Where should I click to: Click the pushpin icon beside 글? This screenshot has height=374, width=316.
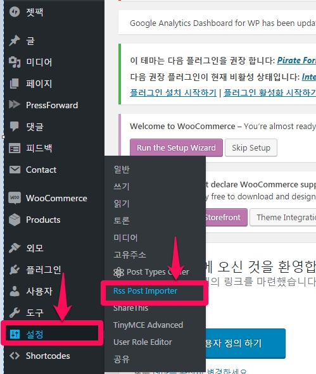coord(15,41)
